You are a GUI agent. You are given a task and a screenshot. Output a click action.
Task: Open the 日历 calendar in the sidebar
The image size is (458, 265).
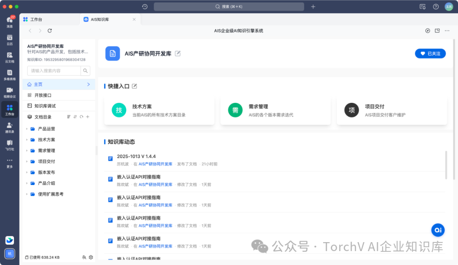tap(10, 40)
